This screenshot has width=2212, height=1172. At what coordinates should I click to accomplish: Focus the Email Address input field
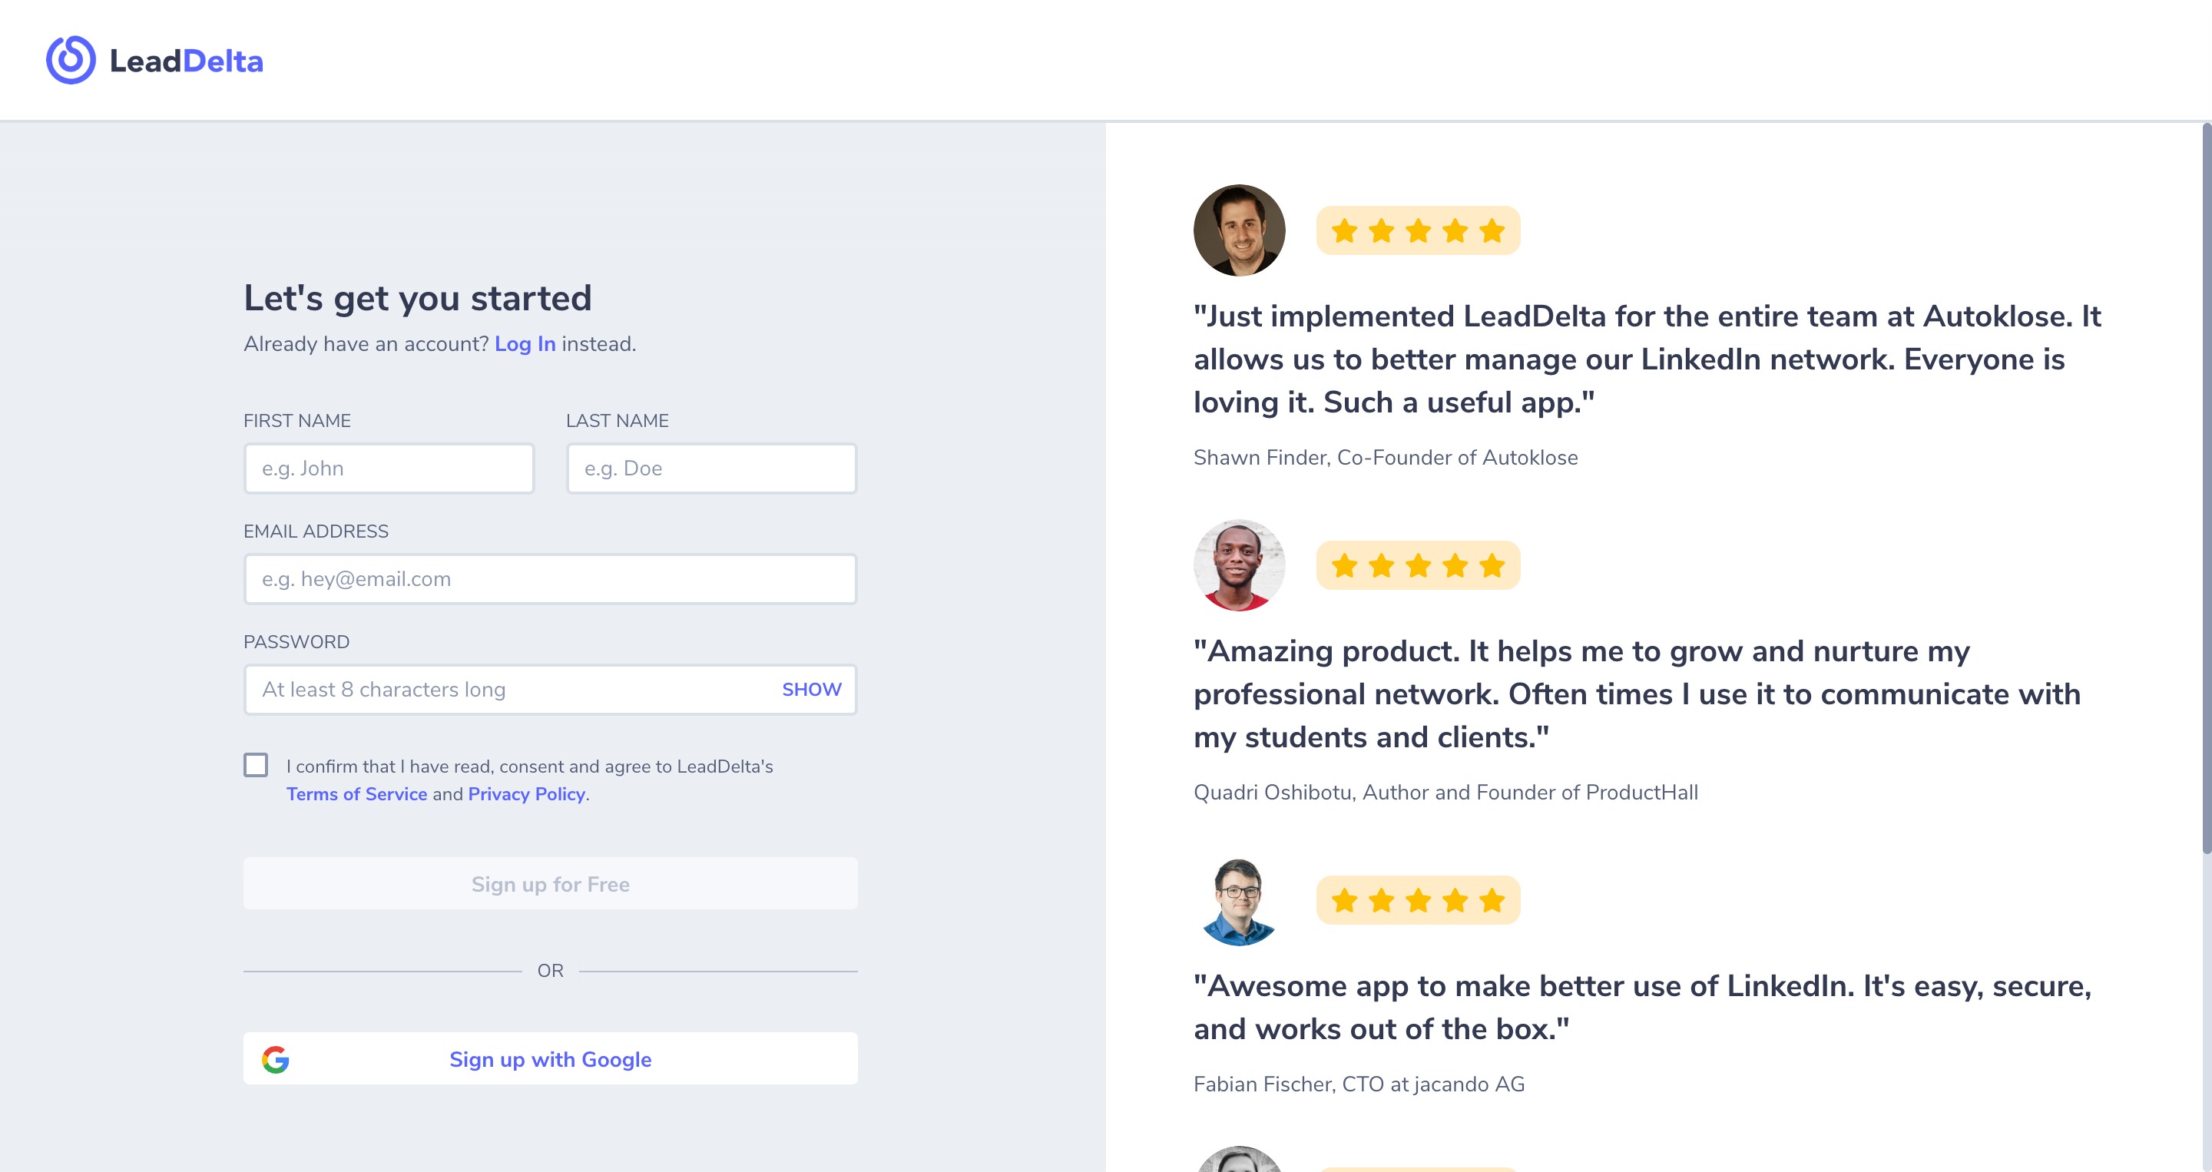(551, 578)
